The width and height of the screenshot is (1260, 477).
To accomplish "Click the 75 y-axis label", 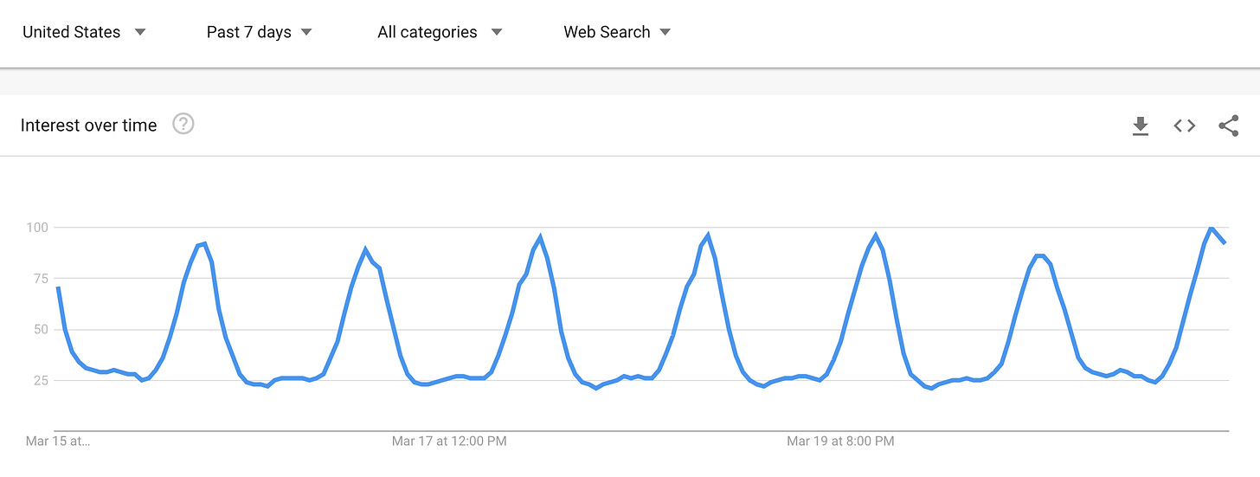I will 41,278.
